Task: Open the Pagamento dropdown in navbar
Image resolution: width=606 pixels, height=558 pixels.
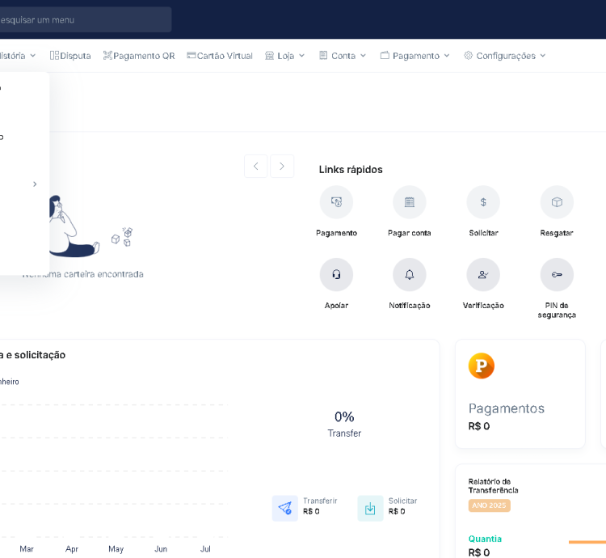Action: 415,56
